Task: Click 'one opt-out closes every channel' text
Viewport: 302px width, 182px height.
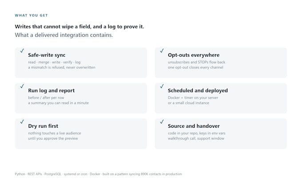Action: click(x=195, y=67)
